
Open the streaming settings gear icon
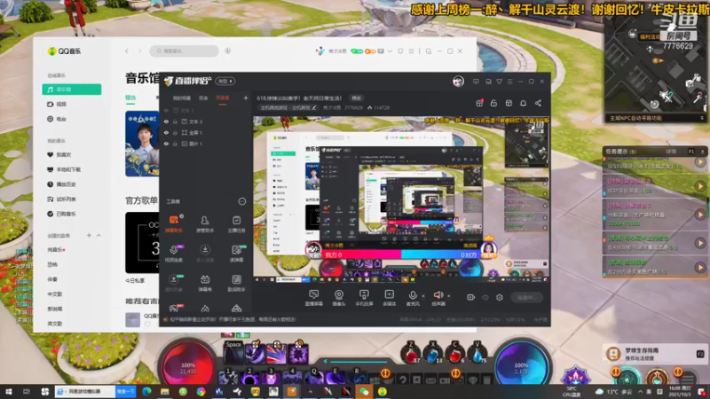(x=500, y=298)
